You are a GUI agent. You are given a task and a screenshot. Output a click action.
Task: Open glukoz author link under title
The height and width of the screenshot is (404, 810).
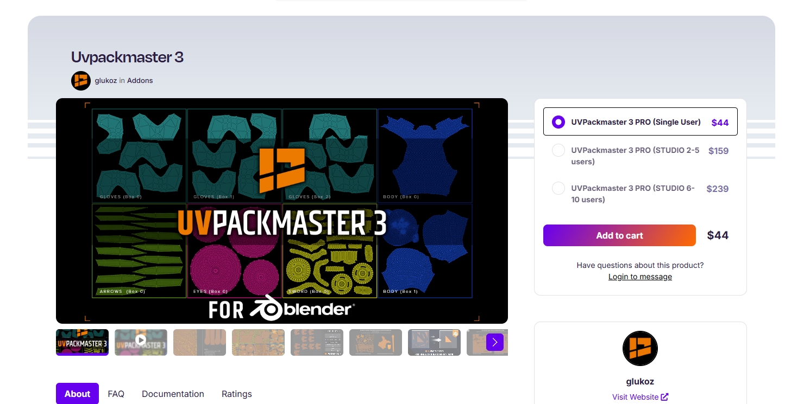pyautogui.click(x=106, y=81)
